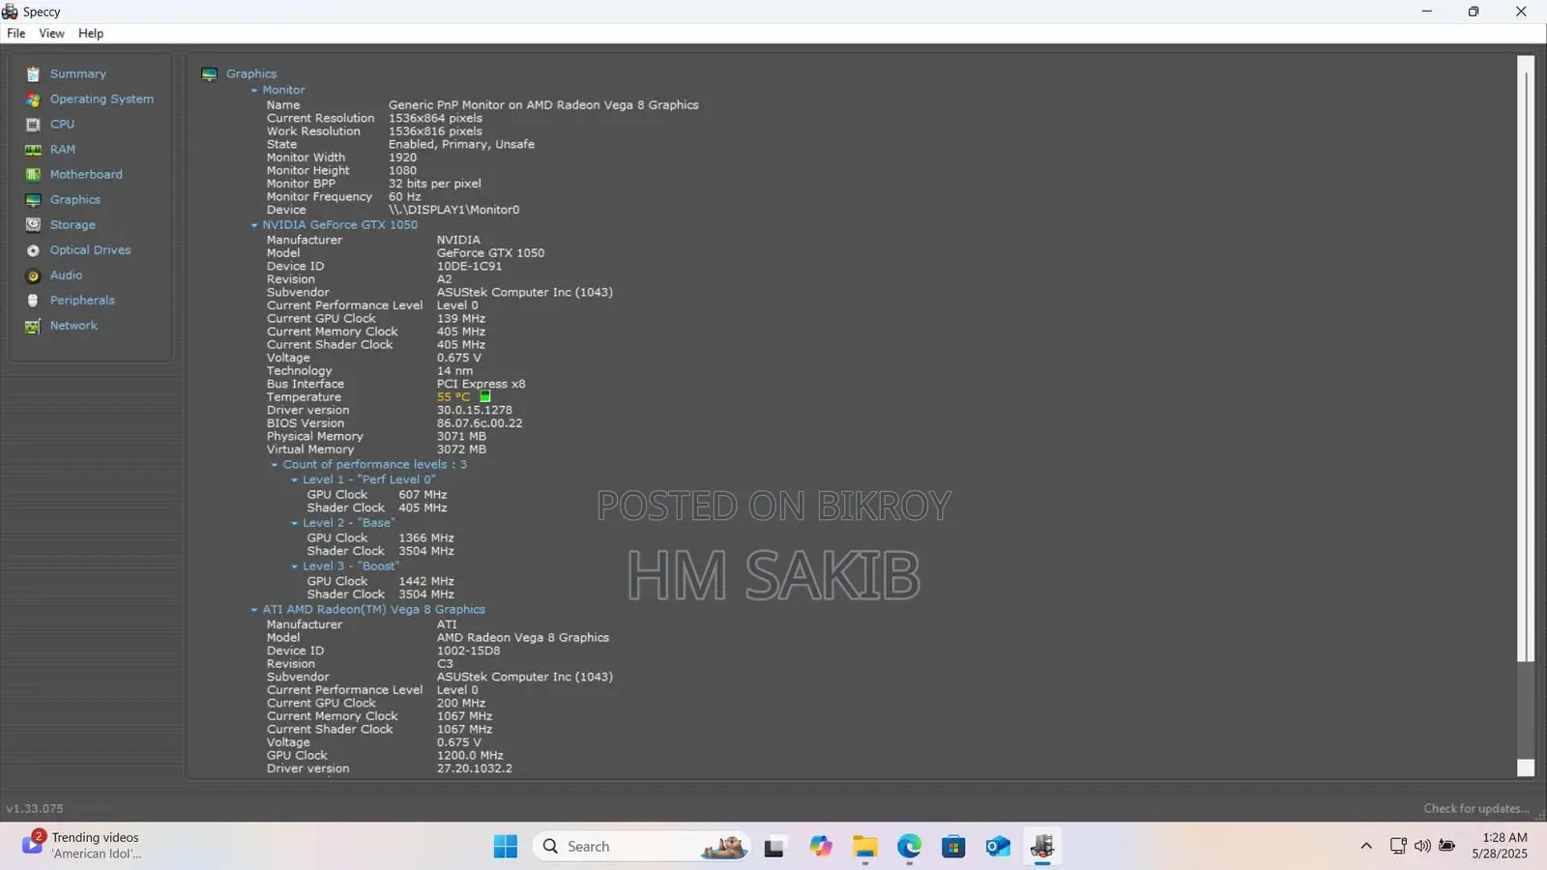Click the 1442 MHz Boost GPU Clock value
The height and width of the screenshot is (870, 1547).
click(x=426, y=582)
